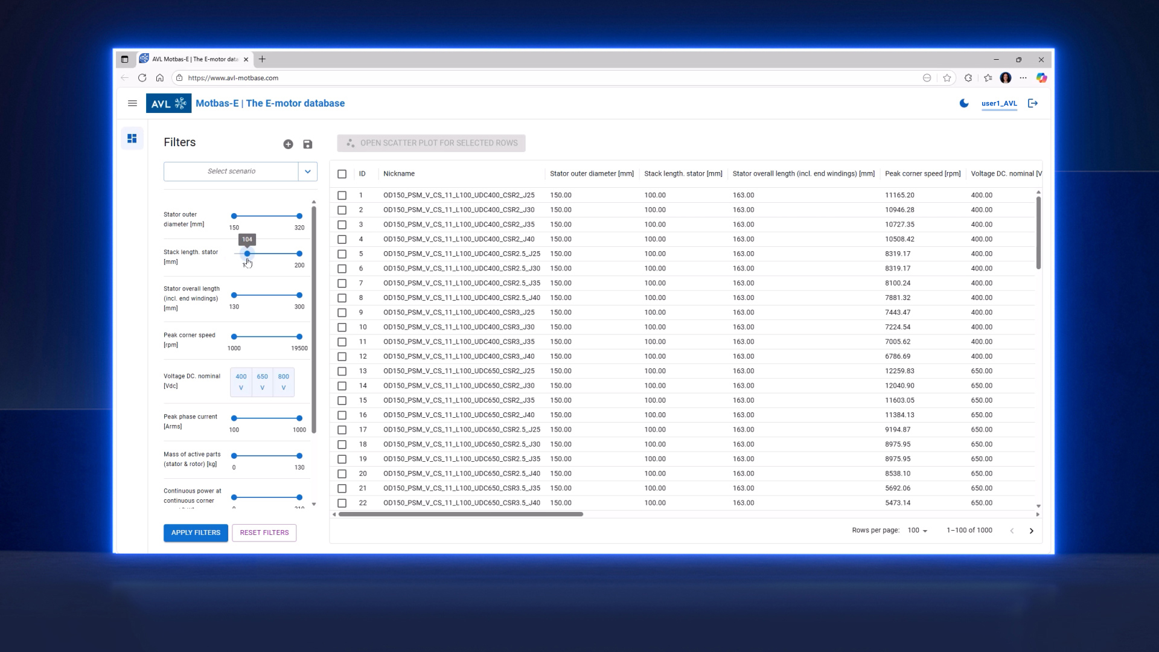The height and width of the screenshot is (652, 1159).
Task: Expand the Select scenario dropdown arrow
Action: coord(307,171)
